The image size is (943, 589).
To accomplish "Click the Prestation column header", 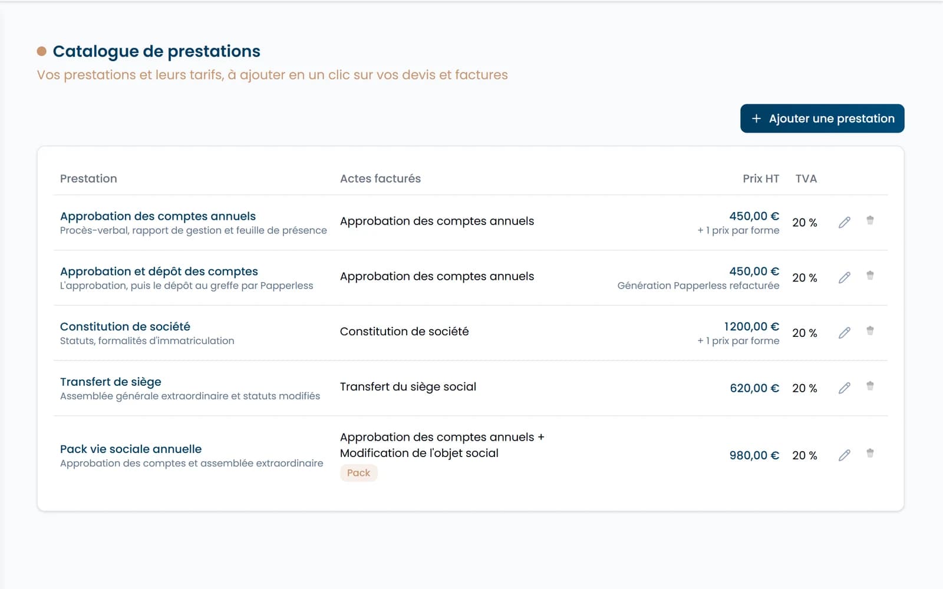I will (88, 178).
